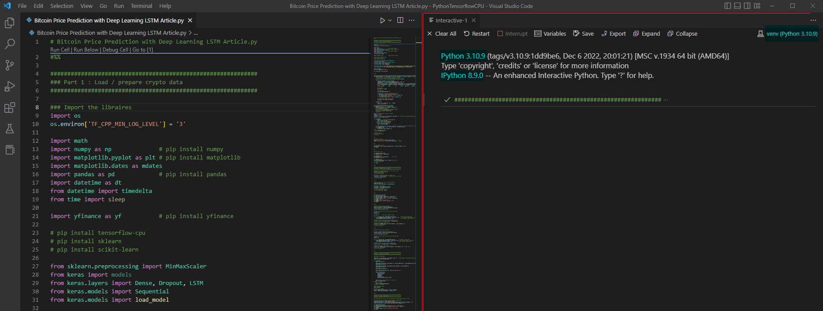Image resolution: width=823 pixels, height=311 pixels.
Task: Restart the Python kernel
Action: click(x=476, y=33)
